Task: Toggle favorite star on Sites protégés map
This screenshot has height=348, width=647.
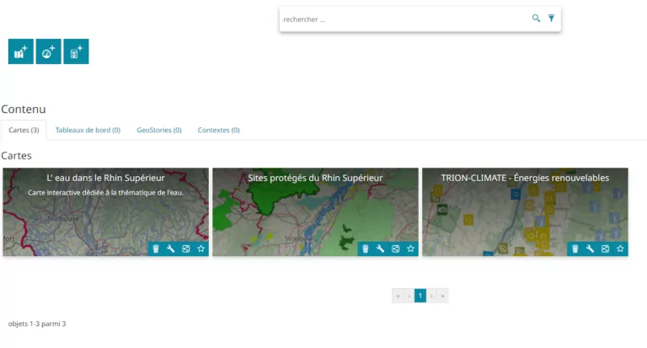Action: [x=410, y=249]
